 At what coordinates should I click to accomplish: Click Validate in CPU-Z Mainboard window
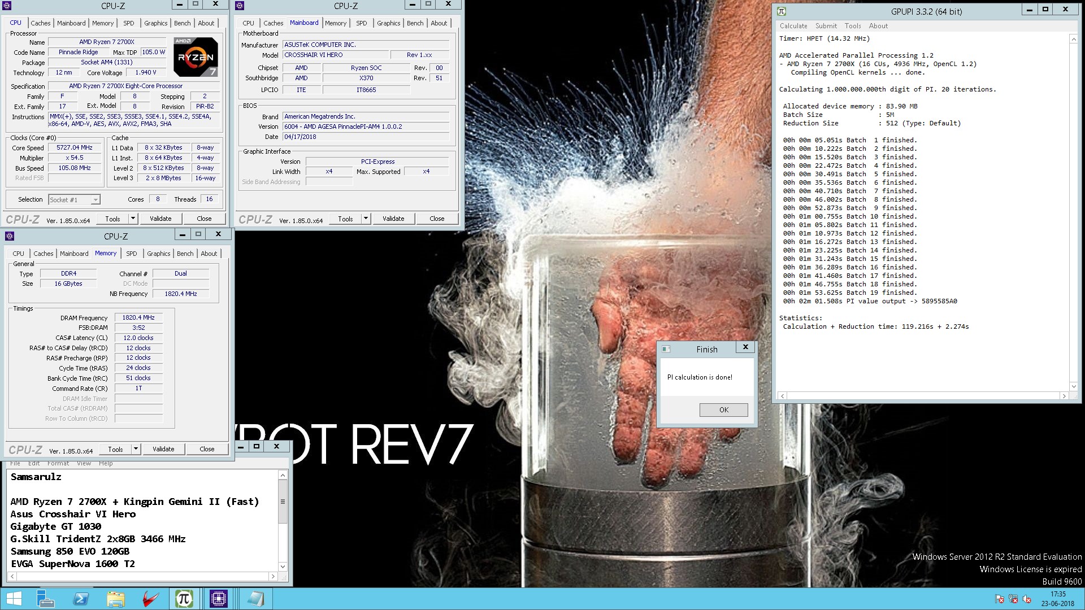pos(393,219)
